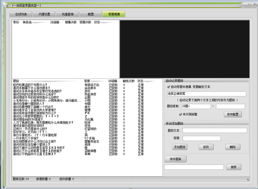This screenshot has width=258, height=189.
Task: Switch to the 在线列表 tab
Action: (x=21, y=14)
